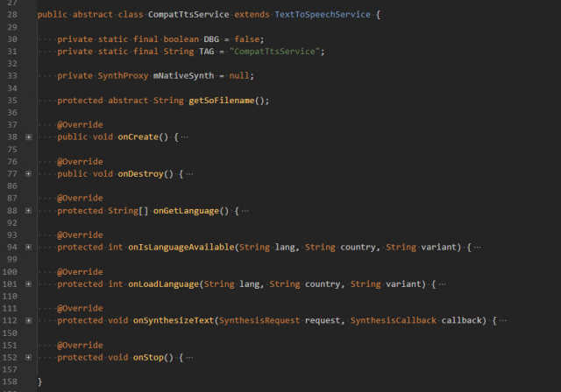Screen dimensions: 561x392
Task: Click the ellipsis ending the onLoadLanguage line
Action: pos(441,284)
